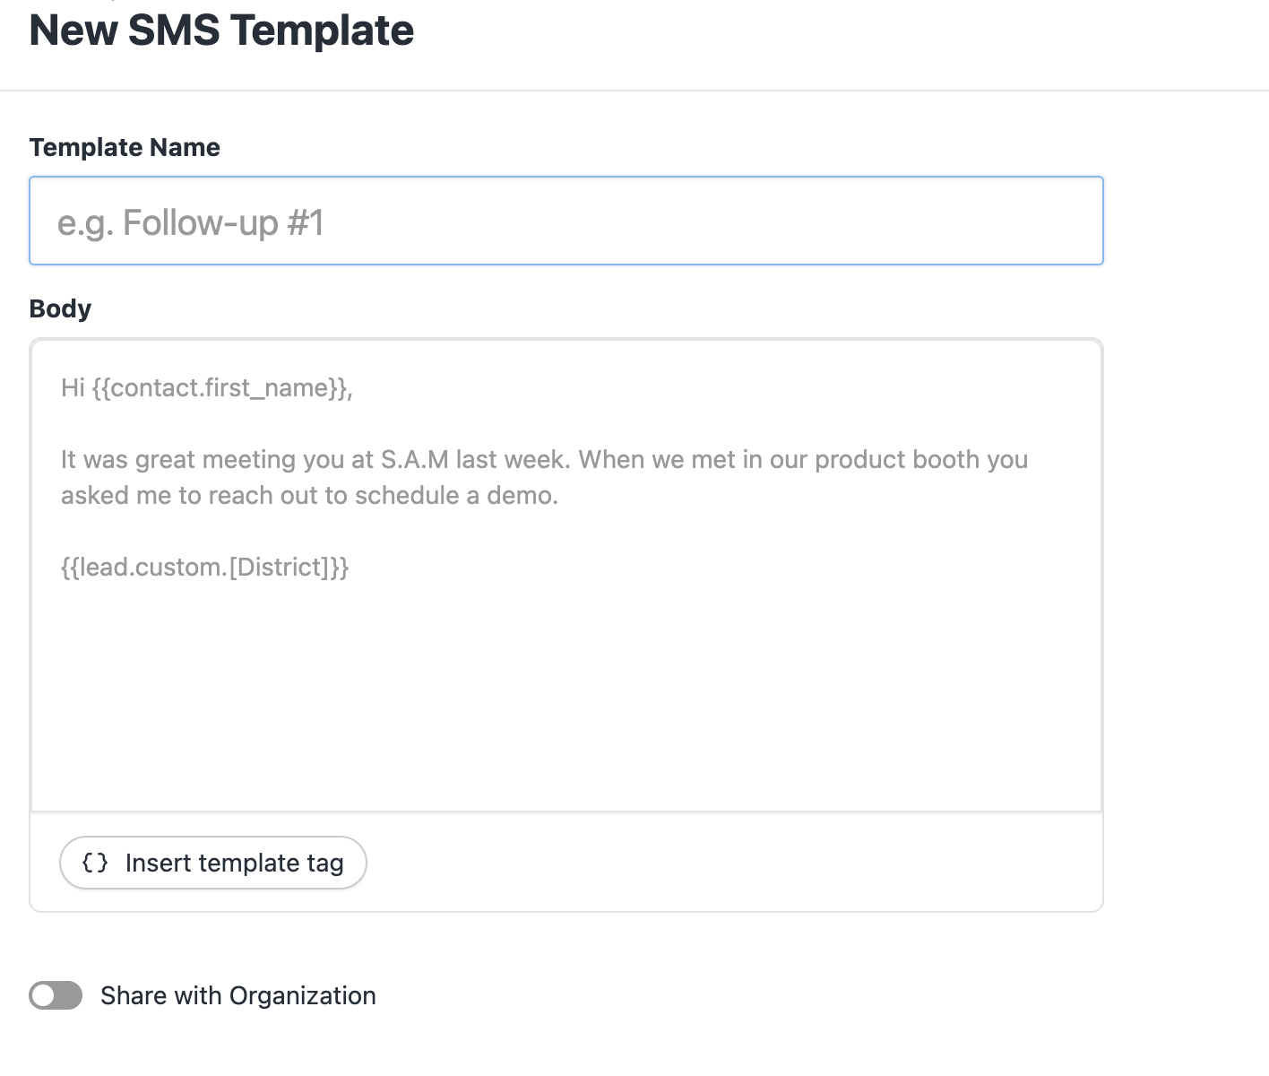This screenshot has width=1269, height=1076.
Task: Click the Share with Organization label text
Action: point(238,995)
